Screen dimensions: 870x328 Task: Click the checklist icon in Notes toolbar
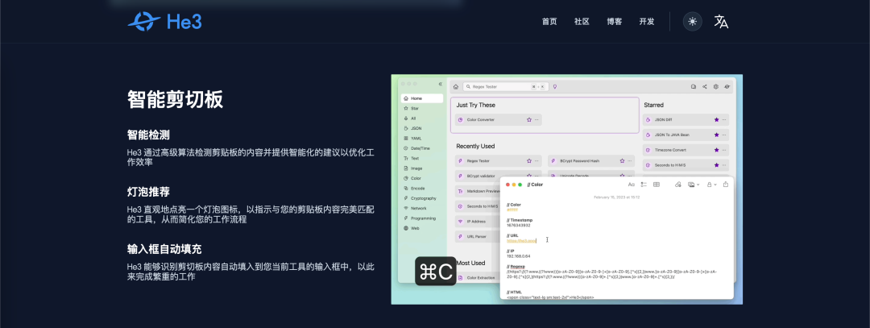click(x=644, y=185)
